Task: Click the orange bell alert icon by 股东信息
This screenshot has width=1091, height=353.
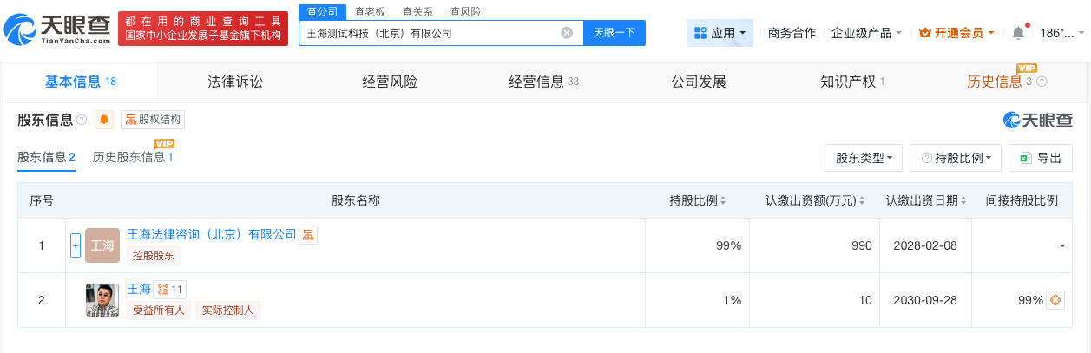Action: tap(104, 120)
